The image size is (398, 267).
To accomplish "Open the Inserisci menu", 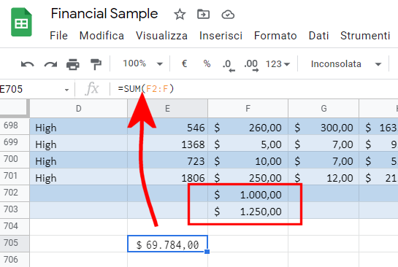I will point(221,36).
